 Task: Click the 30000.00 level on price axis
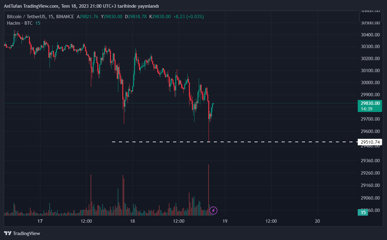click(370, 83)
